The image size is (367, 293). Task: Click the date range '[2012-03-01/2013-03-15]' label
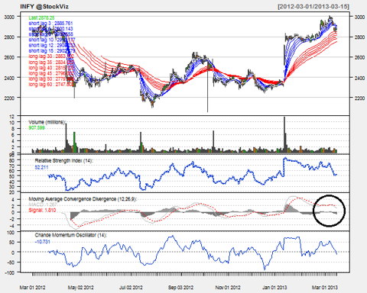(313, 7)
